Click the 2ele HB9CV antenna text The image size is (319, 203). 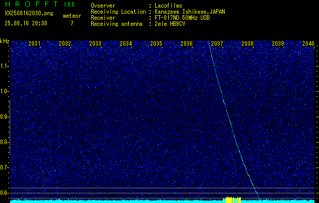(170, 24)
